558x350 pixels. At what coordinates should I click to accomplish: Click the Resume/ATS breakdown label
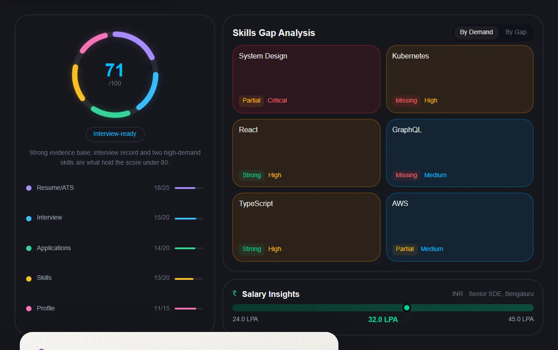(x=55, y=188)
